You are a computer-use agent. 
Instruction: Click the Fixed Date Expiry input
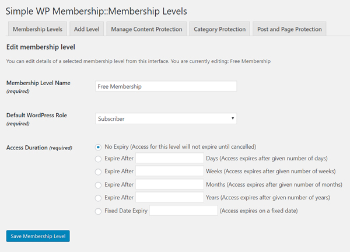184,211
